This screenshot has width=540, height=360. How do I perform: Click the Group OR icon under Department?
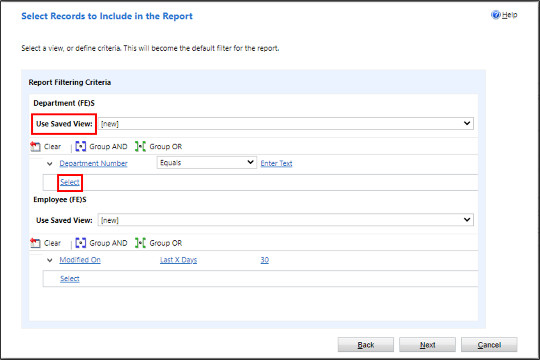click(140, 147)
